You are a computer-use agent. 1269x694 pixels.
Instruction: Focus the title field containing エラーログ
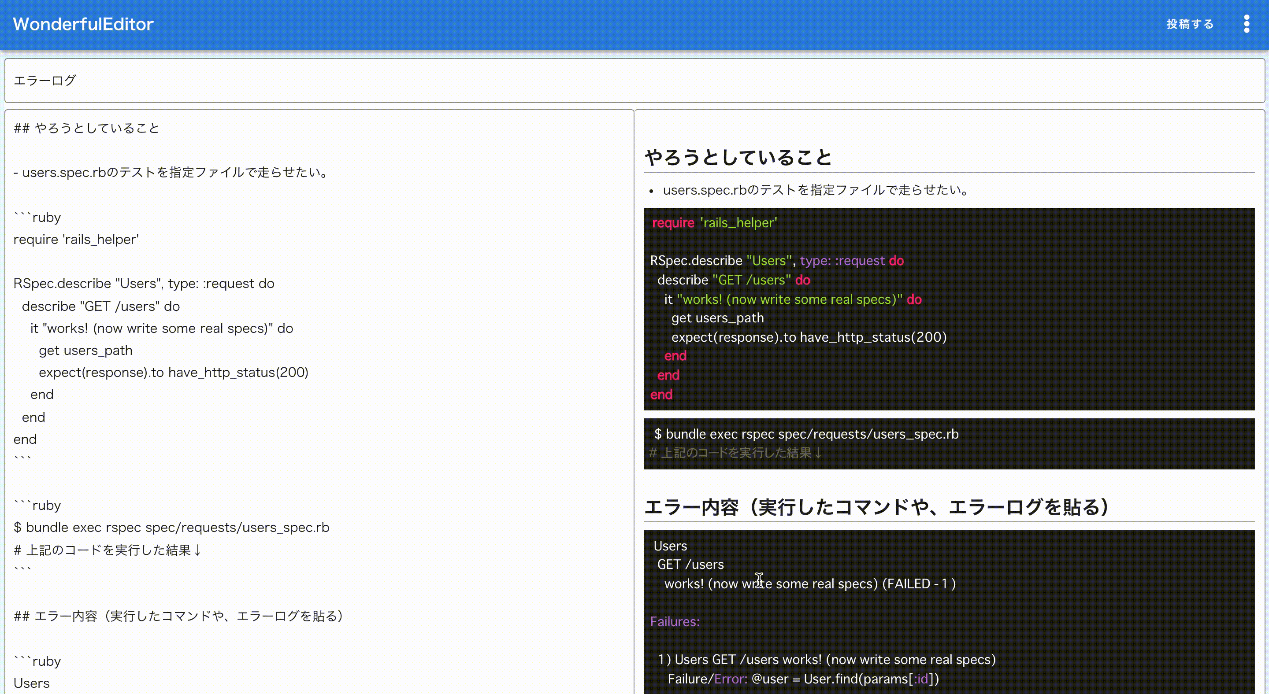point(634,81)
